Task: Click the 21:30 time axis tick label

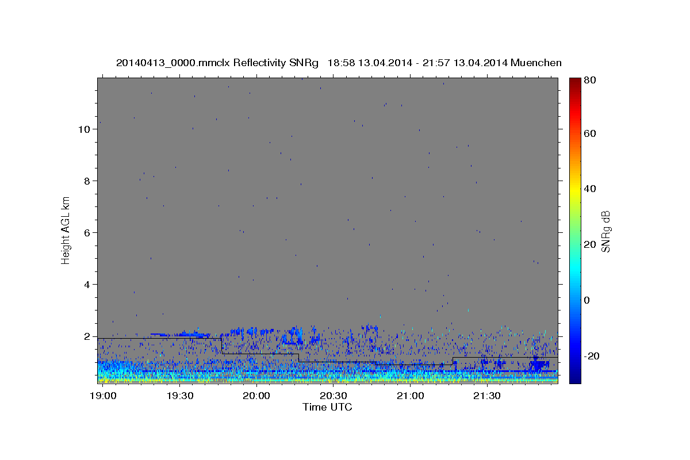Action: [488, 396]
